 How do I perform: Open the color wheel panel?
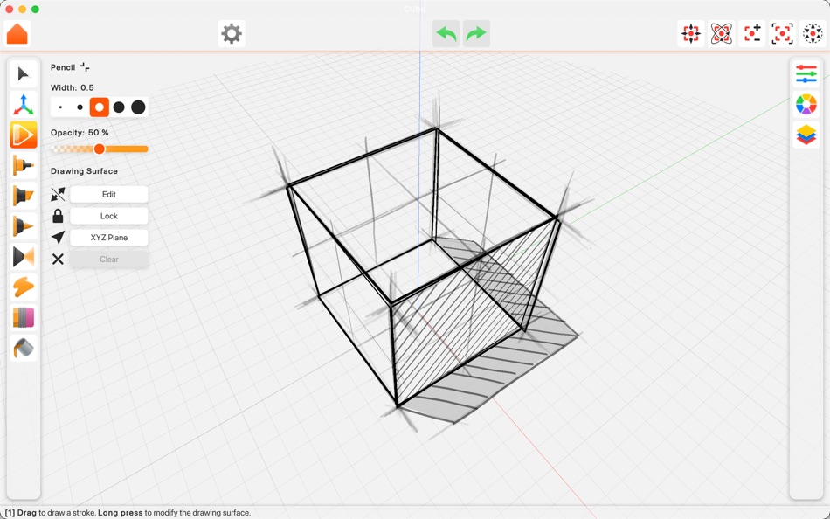(x=806, y=104)
